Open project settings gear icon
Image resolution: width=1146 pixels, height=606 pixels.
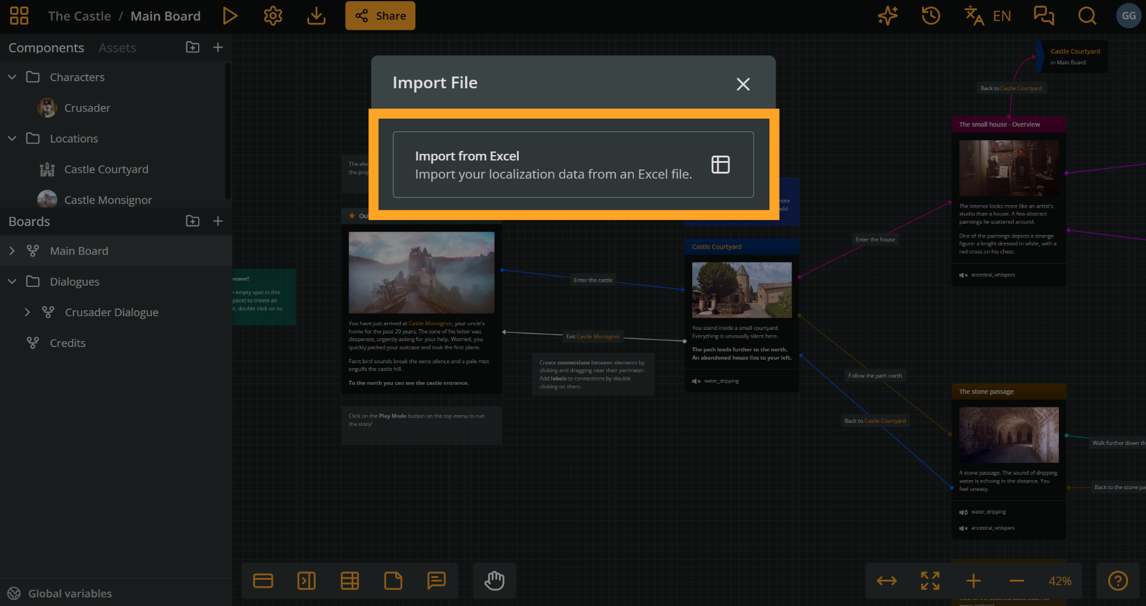[273, 16]
